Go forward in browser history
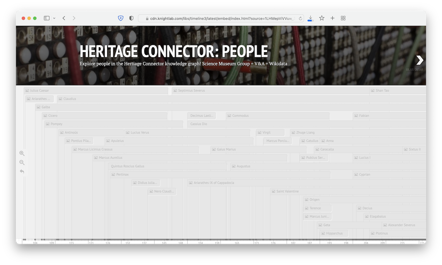This screenshot has width=442, height=265. coord(74,18)
